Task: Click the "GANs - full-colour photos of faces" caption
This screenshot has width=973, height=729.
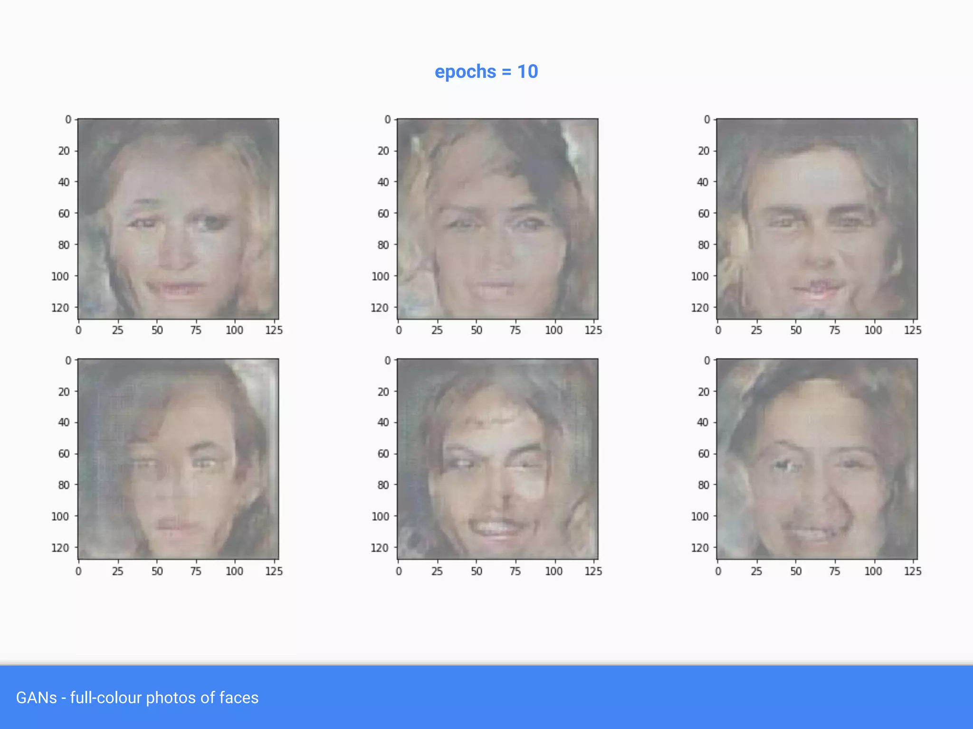Action: coord(137,698)
